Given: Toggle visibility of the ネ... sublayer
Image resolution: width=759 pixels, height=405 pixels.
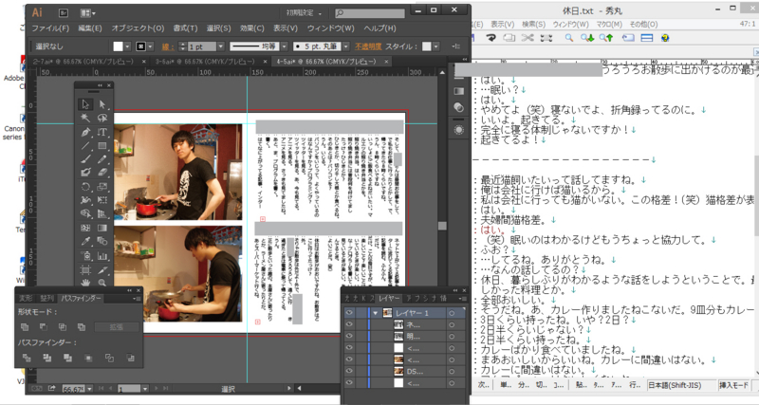Looking at the screenshot, I should pos(349,324).
